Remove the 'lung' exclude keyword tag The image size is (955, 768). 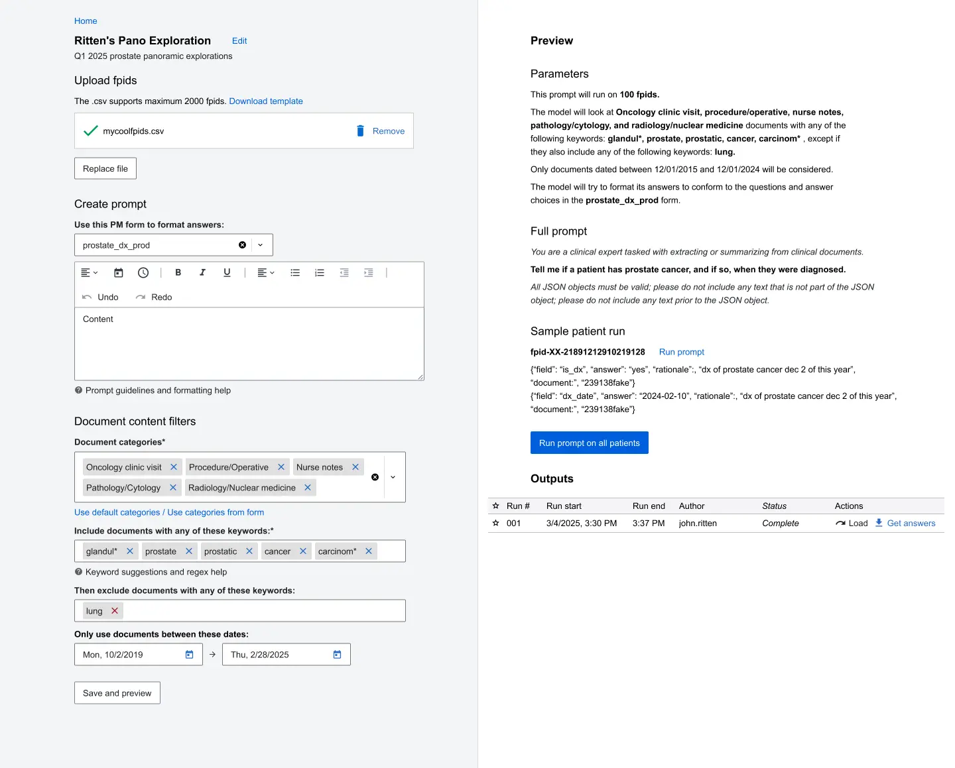pos(115,611)
